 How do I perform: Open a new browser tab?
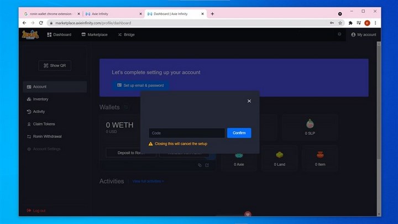pyautogui.click(x=213, y=14)
